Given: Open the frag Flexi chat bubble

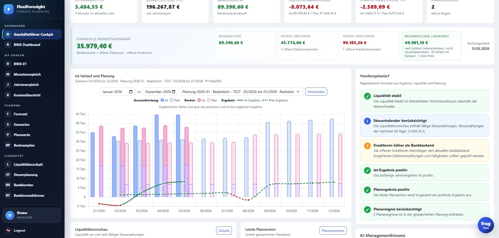Looking at the screenshot, I should (486, 225).
